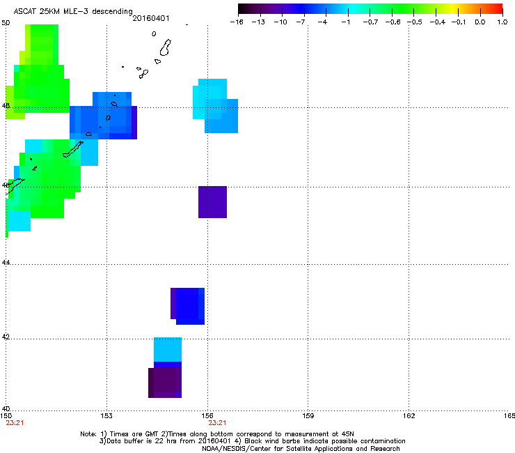Click the light blue data patch near 156 and 48N
Screen dimensions: 515x453
[215, 106]
